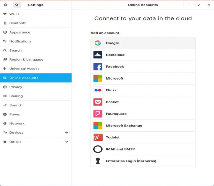Open the Wi-Fi settings panel

coord(14,14)
